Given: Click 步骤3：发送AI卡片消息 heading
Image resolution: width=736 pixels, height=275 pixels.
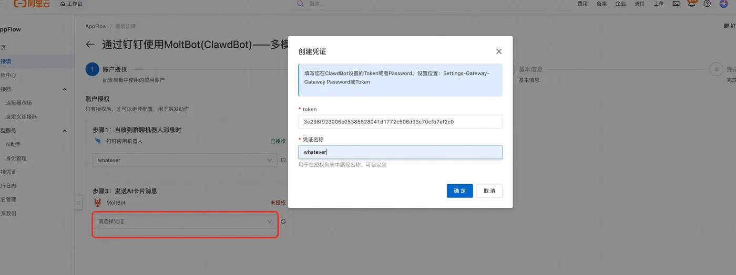Looking at the screenshot, I should (125, 191).
